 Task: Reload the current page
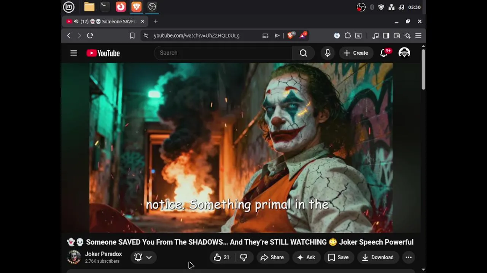[x=90, y=36]
